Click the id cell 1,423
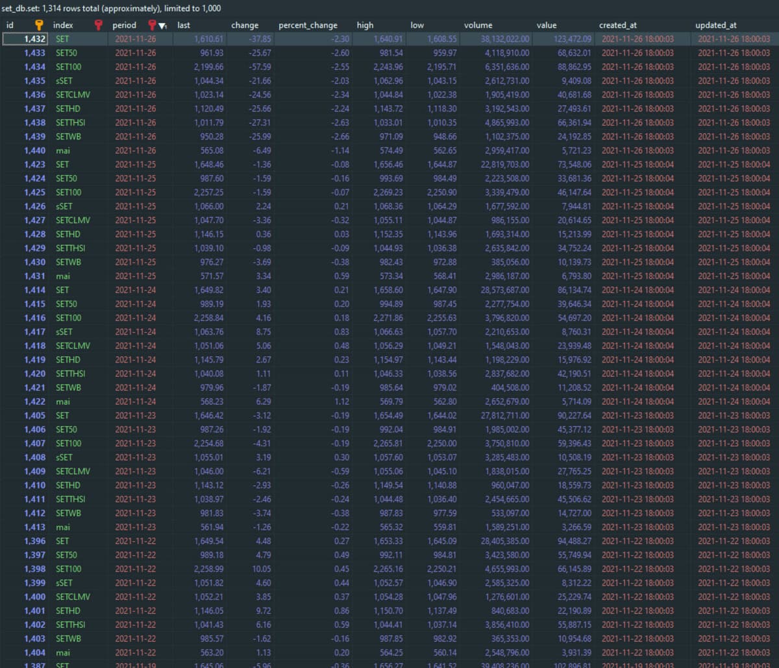 pyautogui.click(x=25, y=165)
